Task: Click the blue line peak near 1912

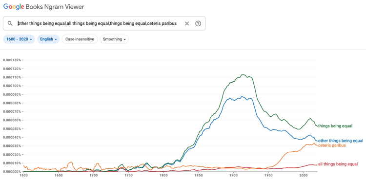Action: [242, 96]
